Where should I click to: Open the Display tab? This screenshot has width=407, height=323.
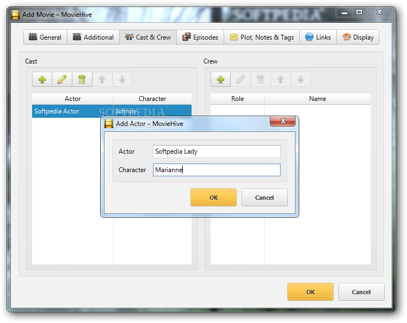[x=358, y=37]
